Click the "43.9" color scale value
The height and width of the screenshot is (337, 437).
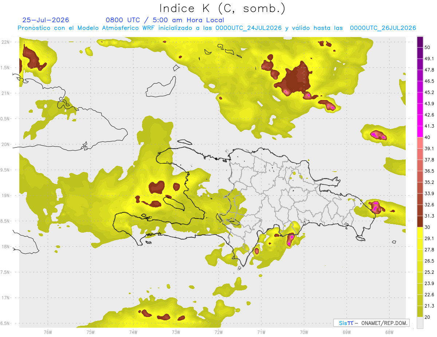tap(429, 104)
